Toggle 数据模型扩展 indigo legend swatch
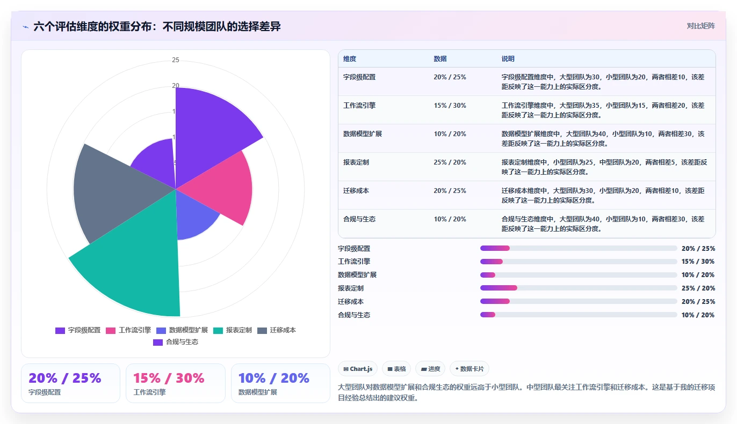 [x=161, y=330]
